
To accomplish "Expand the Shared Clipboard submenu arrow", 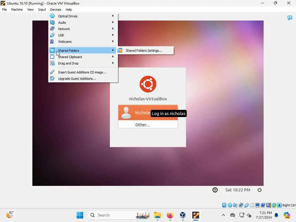I will coord(113,57).
